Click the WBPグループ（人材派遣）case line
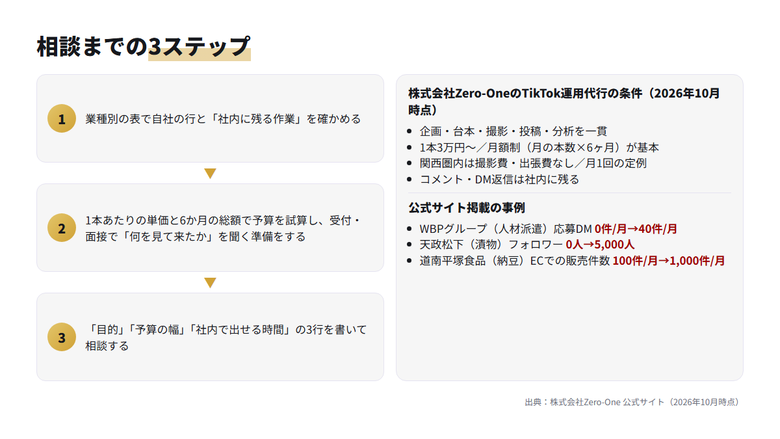 pos(549,229)
